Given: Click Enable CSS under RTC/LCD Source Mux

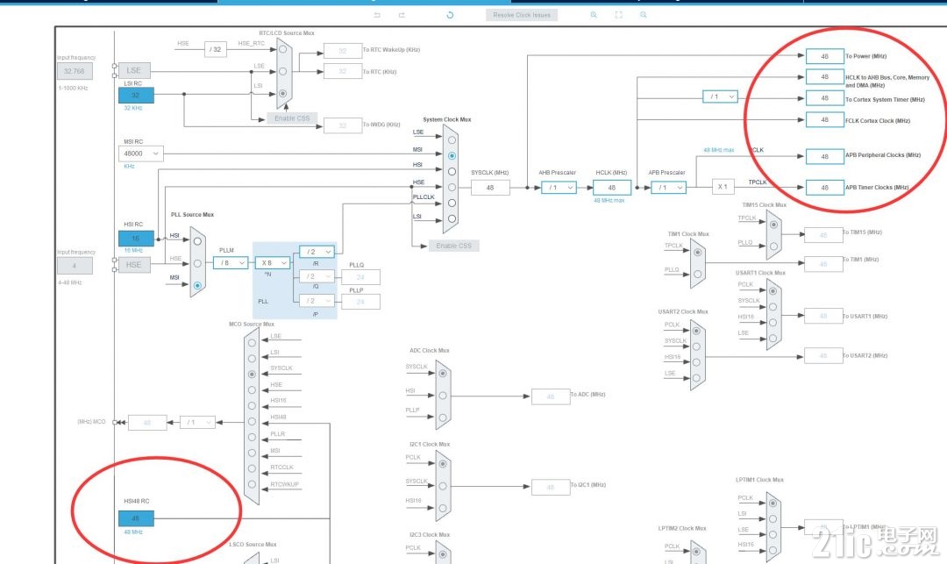Looking at the screenshot, I should click(x=292, y=118).
